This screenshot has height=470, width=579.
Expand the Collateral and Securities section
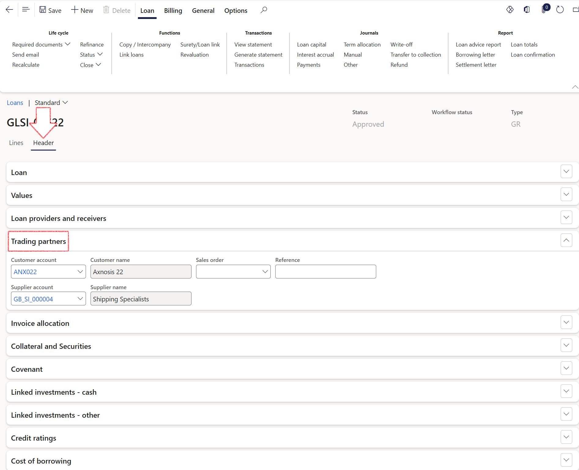[566, 345]
